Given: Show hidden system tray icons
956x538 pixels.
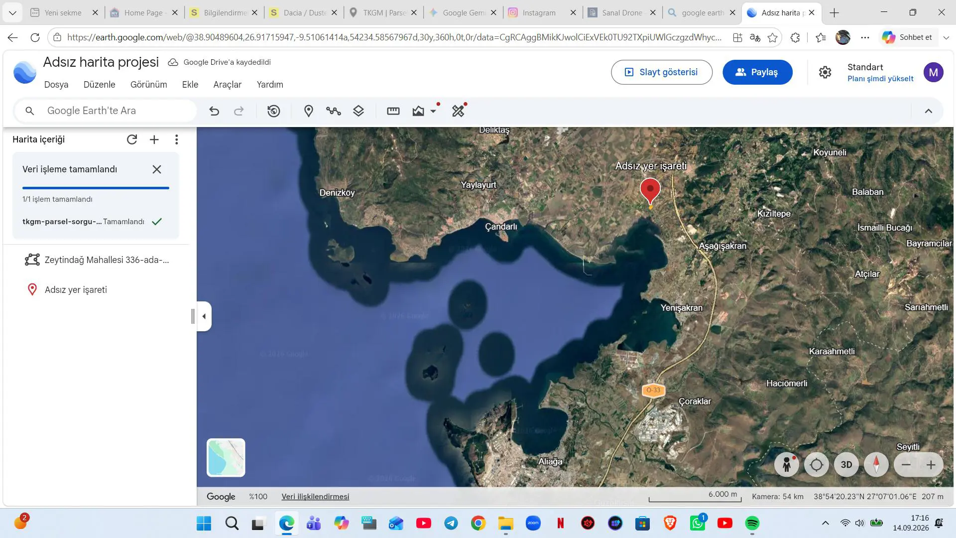Looking at the screenshot, I should pos(825,523).
